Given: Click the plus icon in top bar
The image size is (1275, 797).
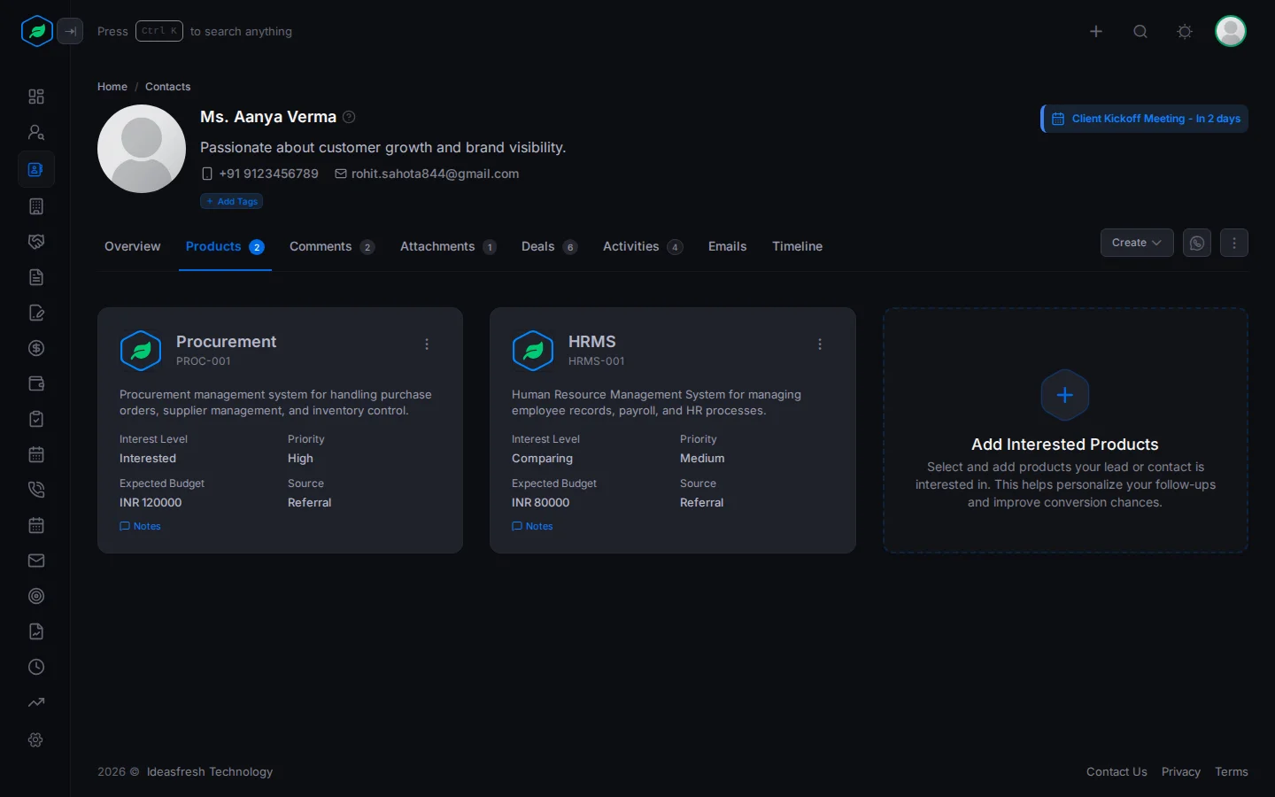Looking at the screenshot, I should 1096,32.
